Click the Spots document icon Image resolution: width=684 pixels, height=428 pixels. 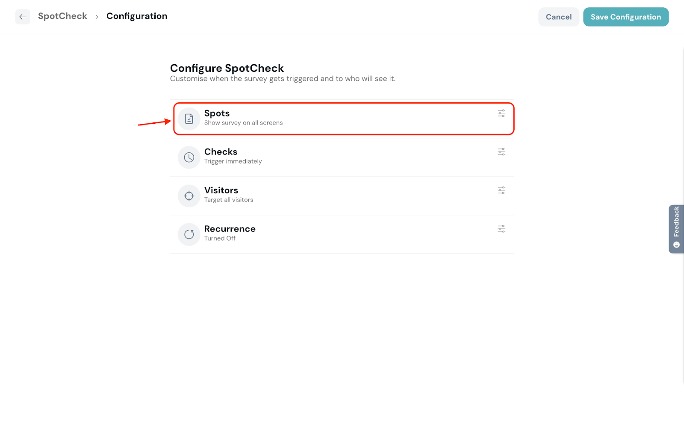pyautogui.click(x=189, y=119)
